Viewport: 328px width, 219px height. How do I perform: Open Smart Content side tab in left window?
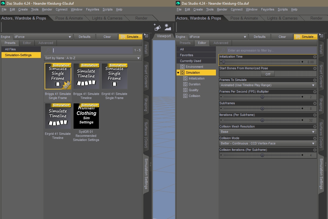tap(146, 76)
